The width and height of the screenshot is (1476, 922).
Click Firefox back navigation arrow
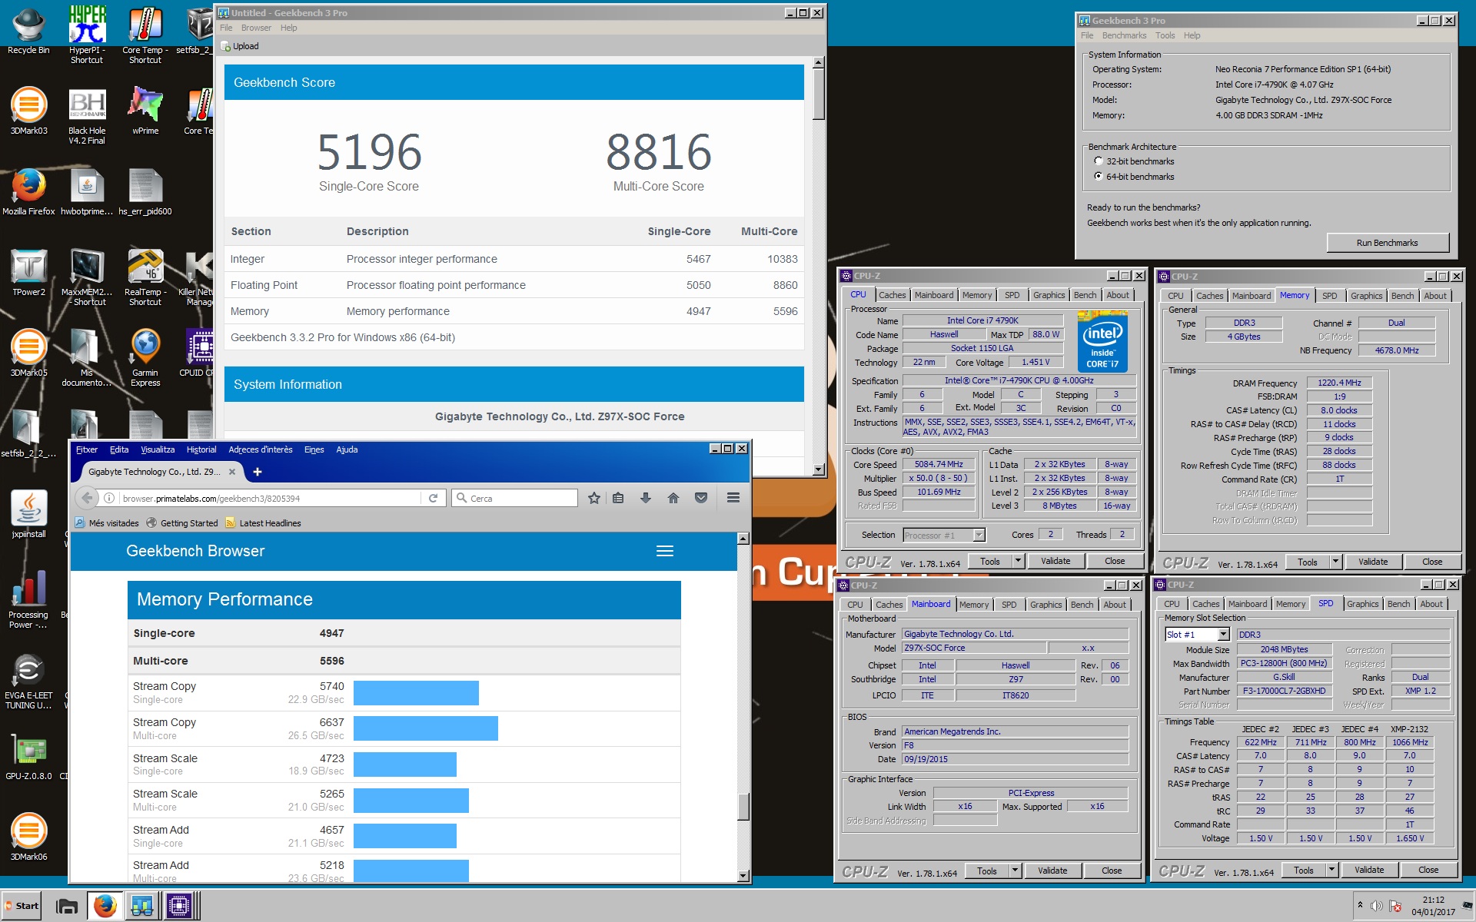[87, 498]
